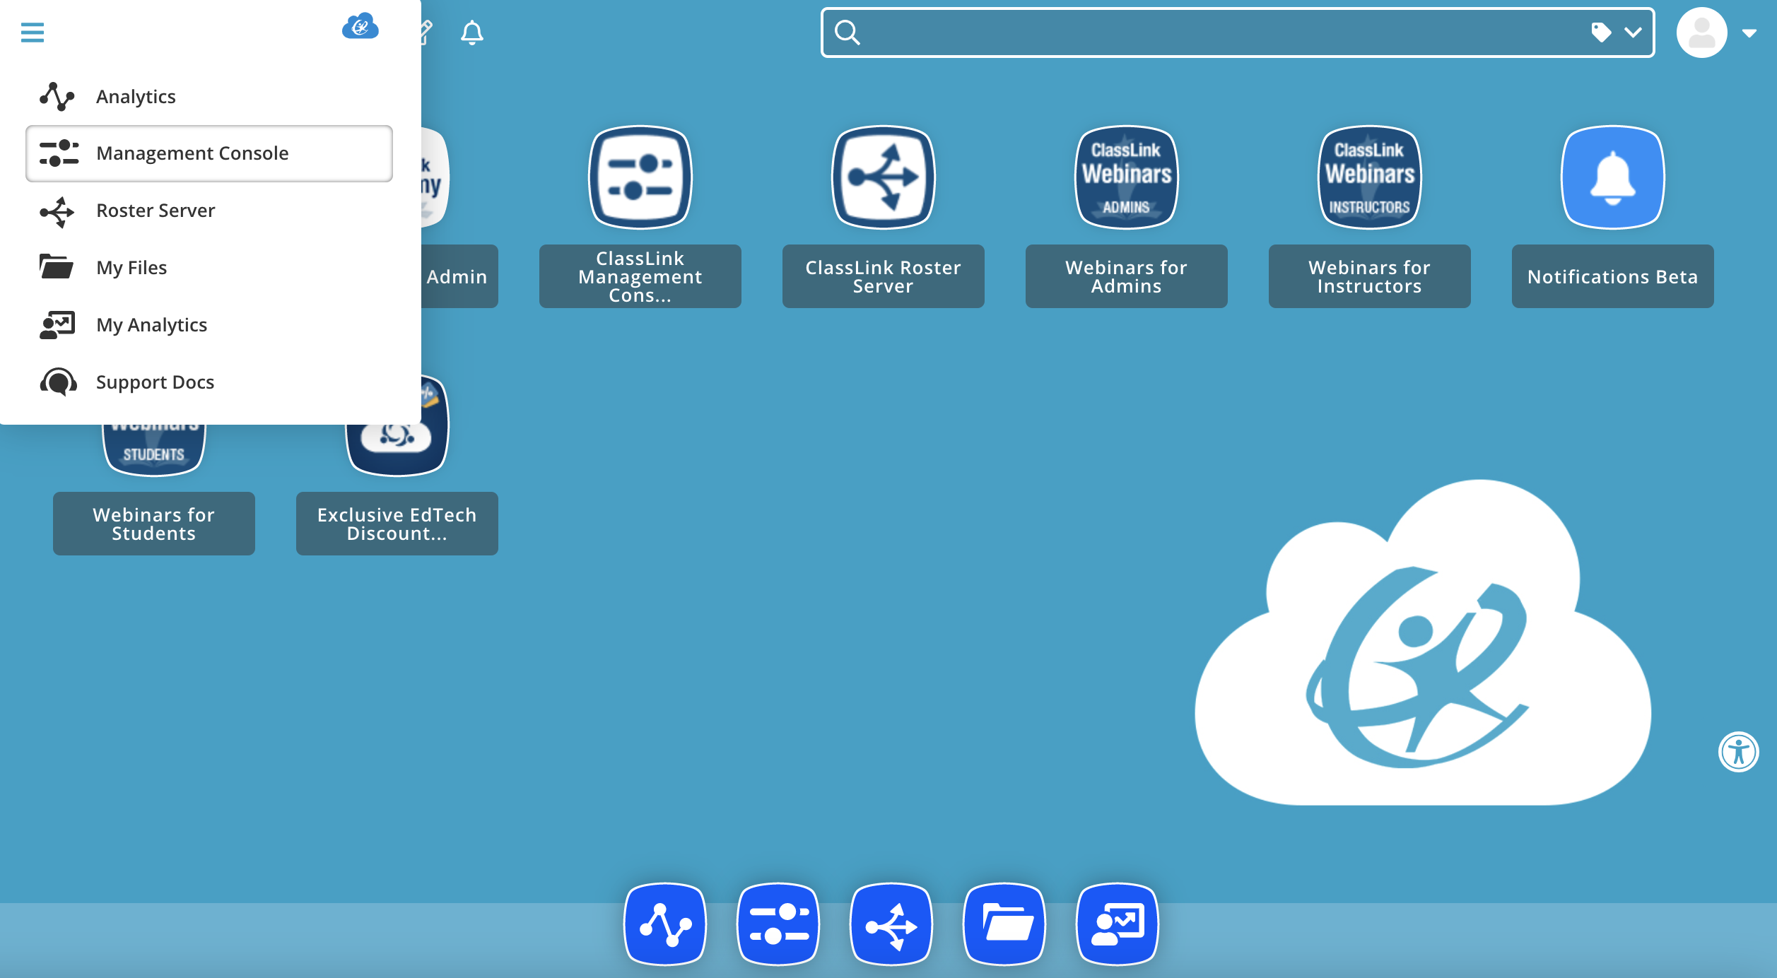Select My Analytics menu entry

(209, 325)
